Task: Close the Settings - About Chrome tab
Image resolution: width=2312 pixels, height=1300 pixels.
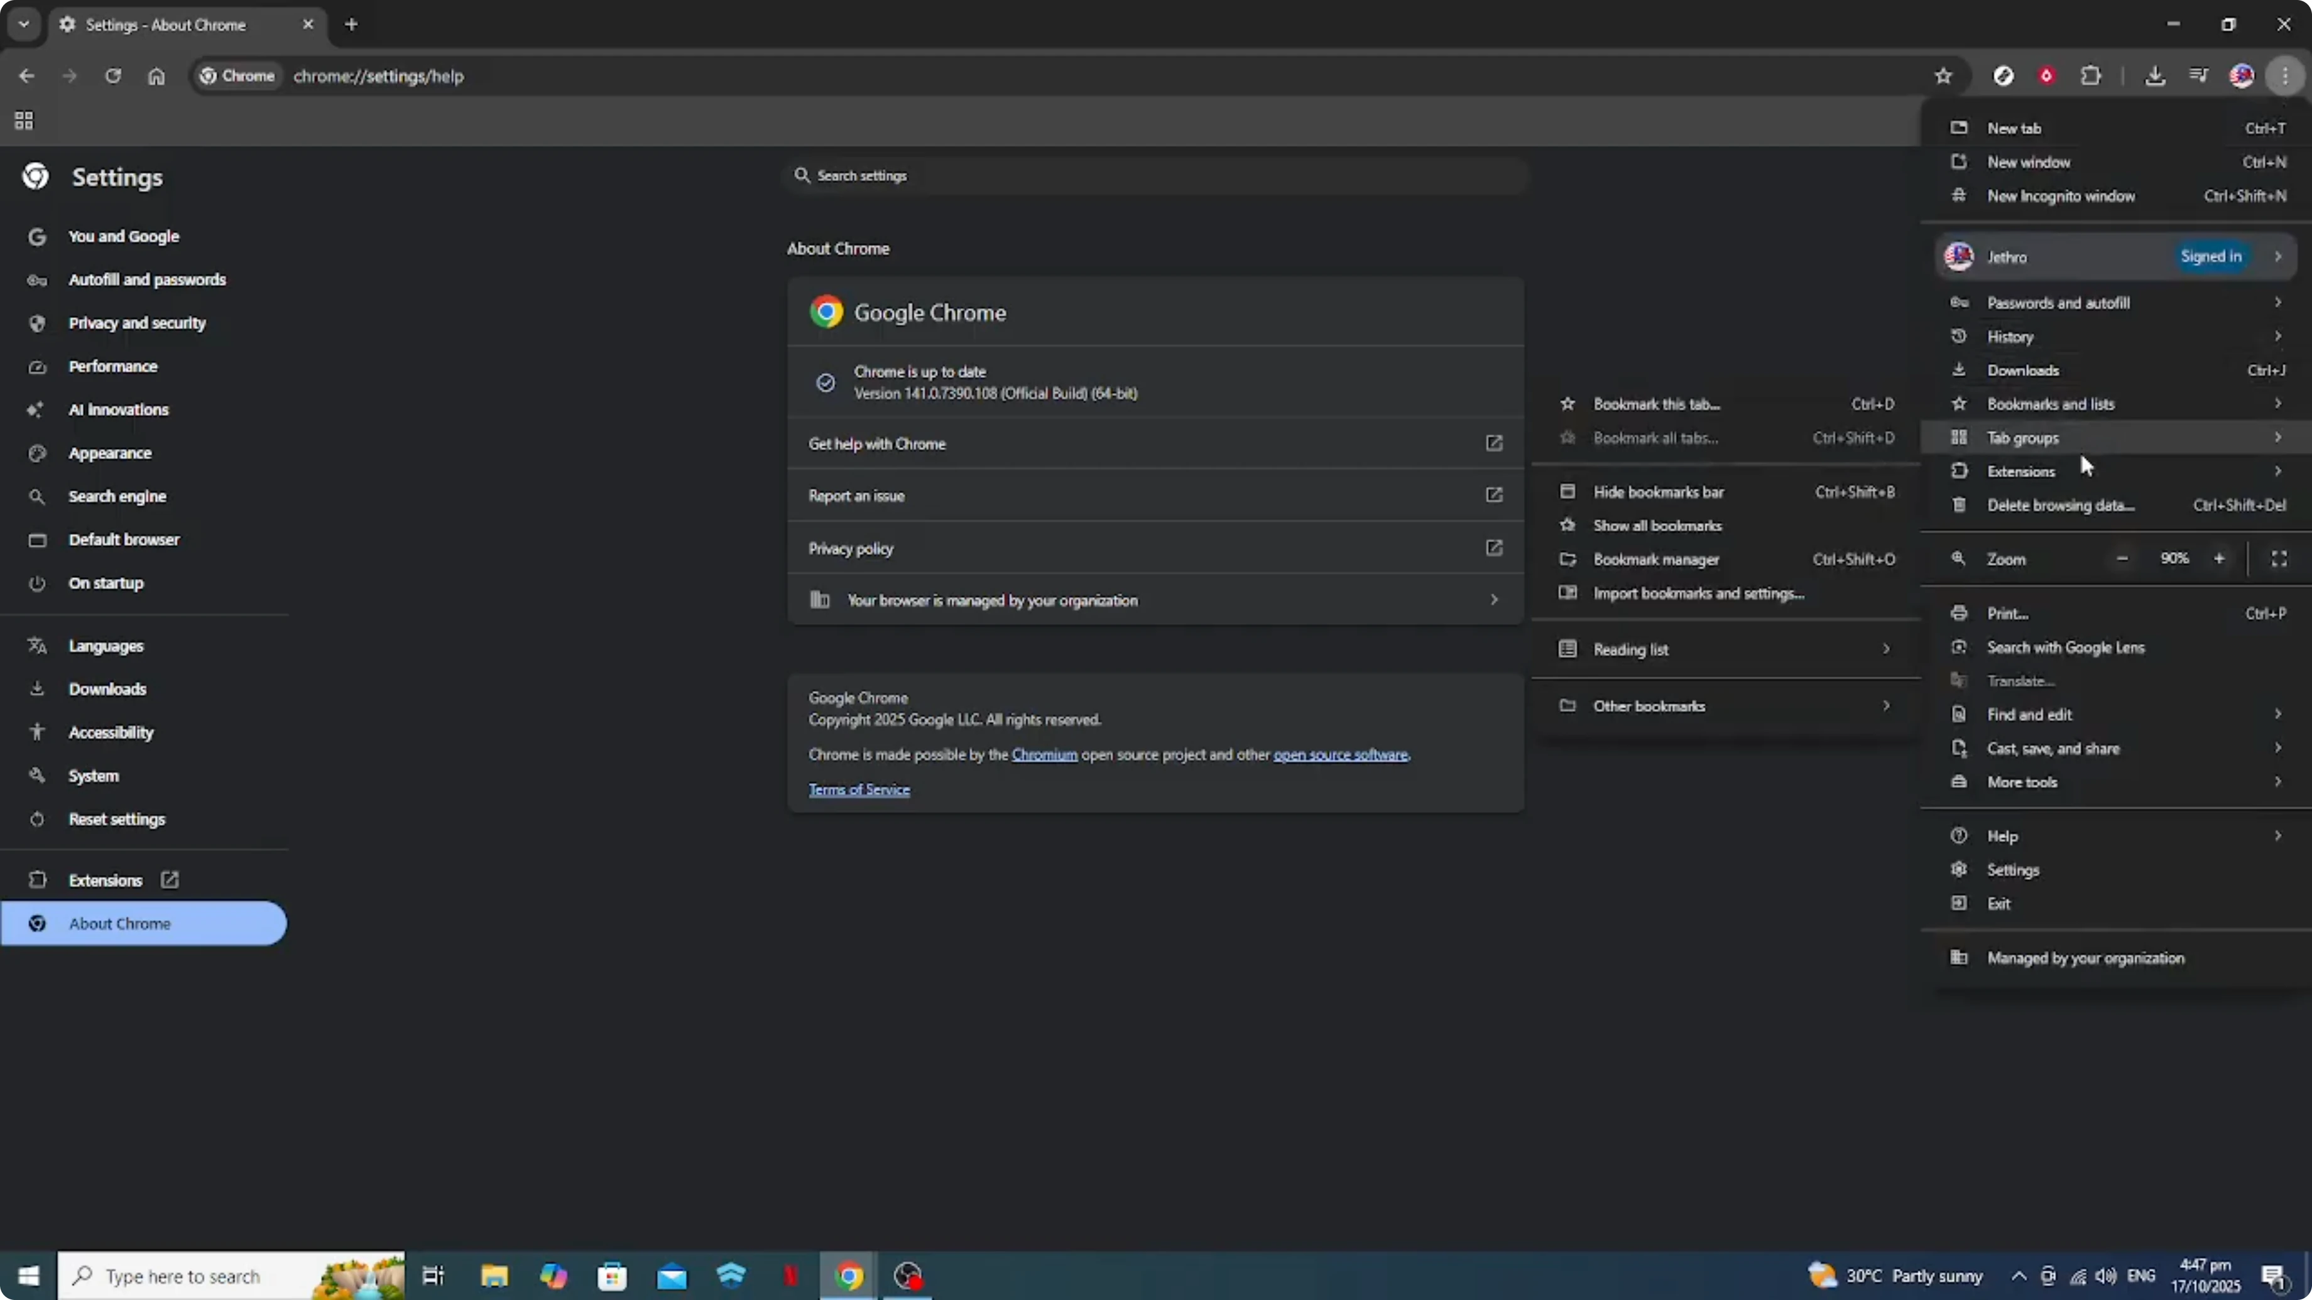Action: [x=308, y=24]
